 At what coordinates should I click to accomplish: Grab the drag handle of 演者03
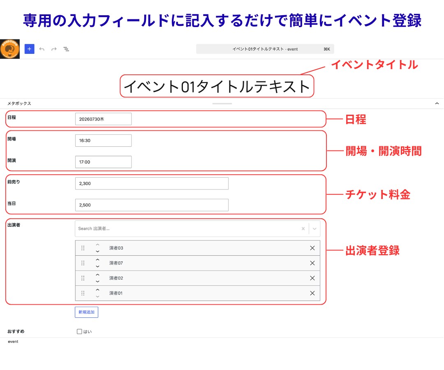pyautogui.click(x=83, y=248)
